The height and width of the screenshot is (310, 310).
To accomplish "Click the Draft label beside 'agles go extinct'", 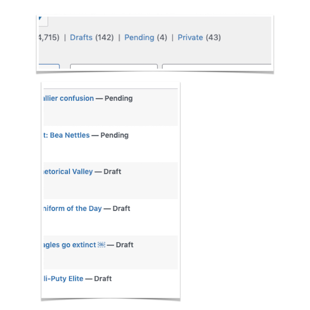I will coord(125,245).
